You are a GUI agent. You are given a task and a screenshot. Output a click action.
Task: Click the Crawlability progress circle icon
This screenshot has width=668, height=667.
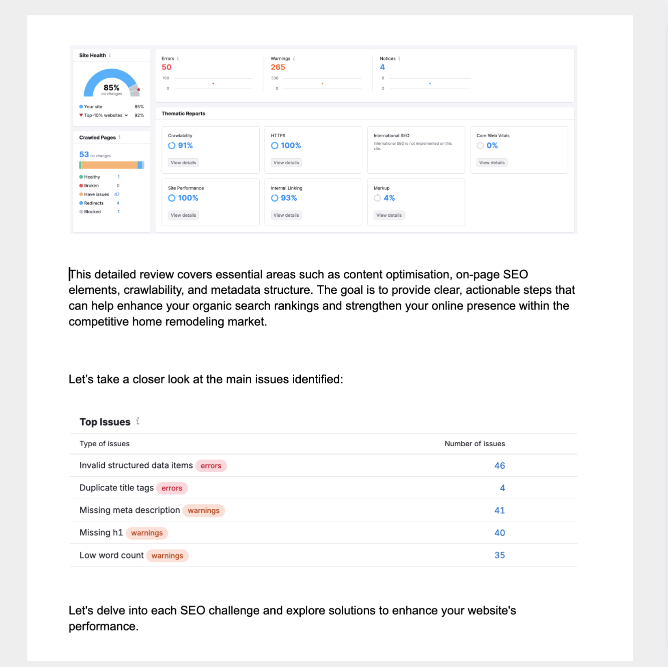(171, 146)
